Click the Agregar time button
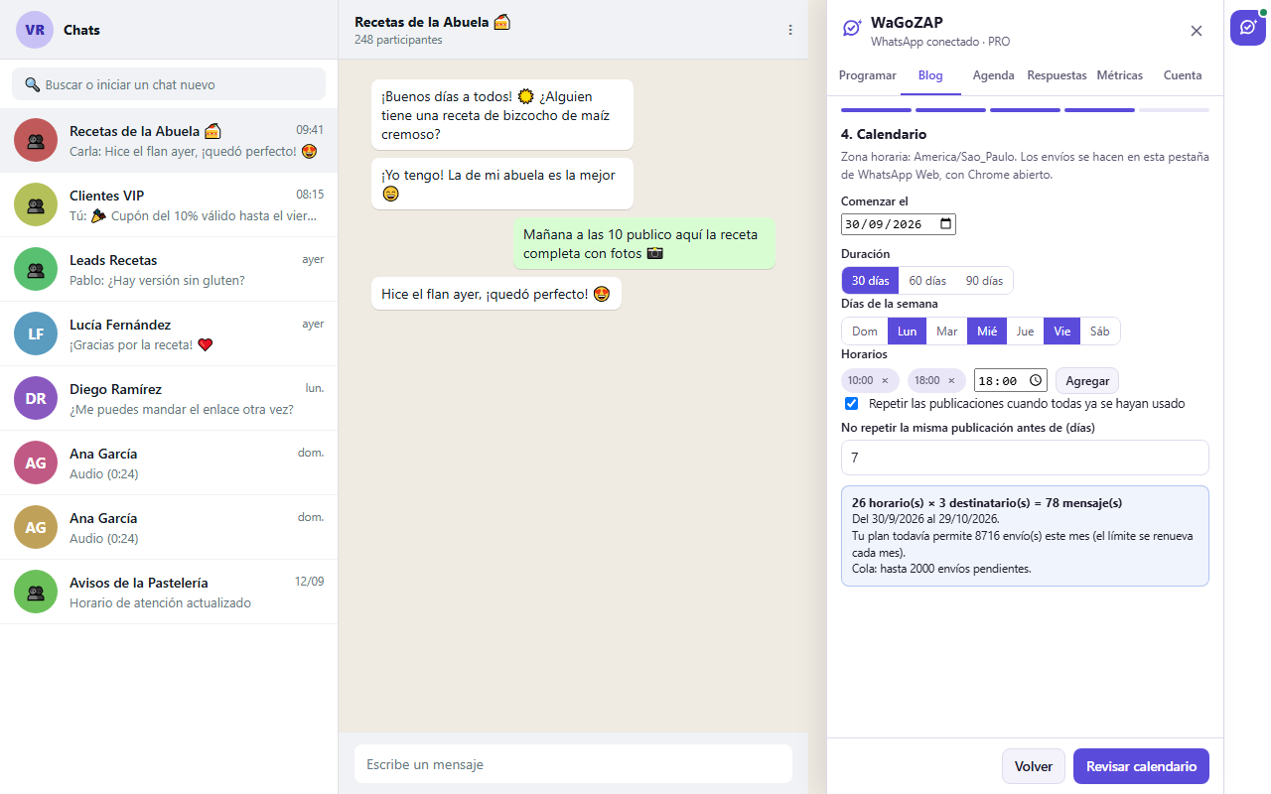 point(1087,381)
